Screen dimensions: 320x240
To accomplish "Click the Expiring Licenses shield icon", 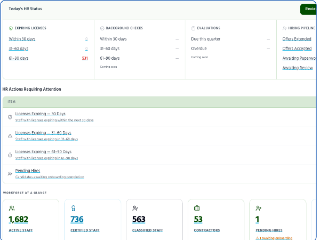I will (11, 28).
